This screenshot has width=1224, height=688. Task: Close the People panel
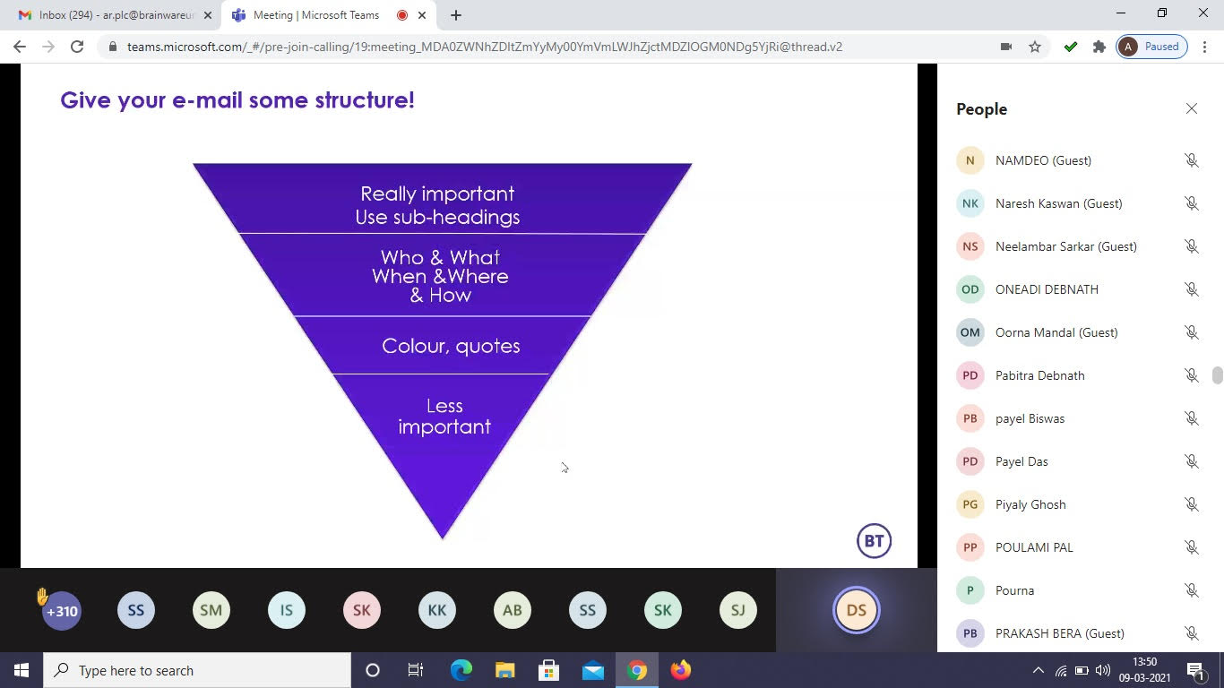1191,108
